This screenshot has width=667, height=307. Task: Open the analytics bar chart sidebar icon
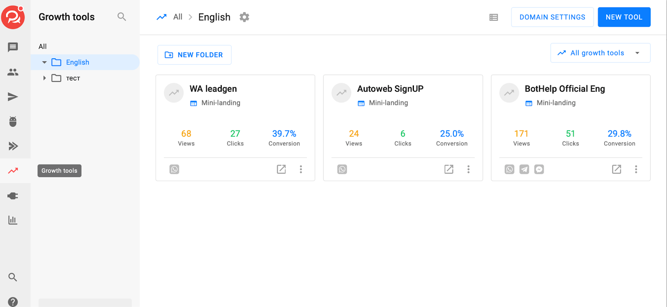tap(13, 220)
